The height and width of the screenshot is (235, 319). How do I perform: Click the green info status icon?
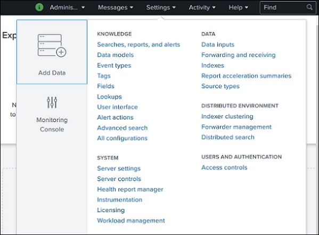39,7
